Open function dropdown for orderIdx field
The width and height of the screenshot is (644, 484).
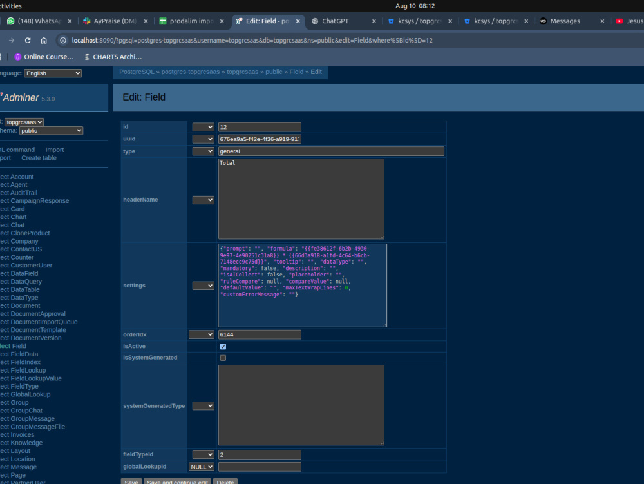pos(201,334)
